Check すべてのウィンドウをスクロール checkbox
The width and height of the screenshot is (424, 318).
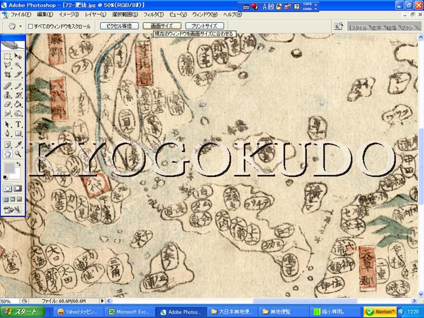(x=31, y=26)
